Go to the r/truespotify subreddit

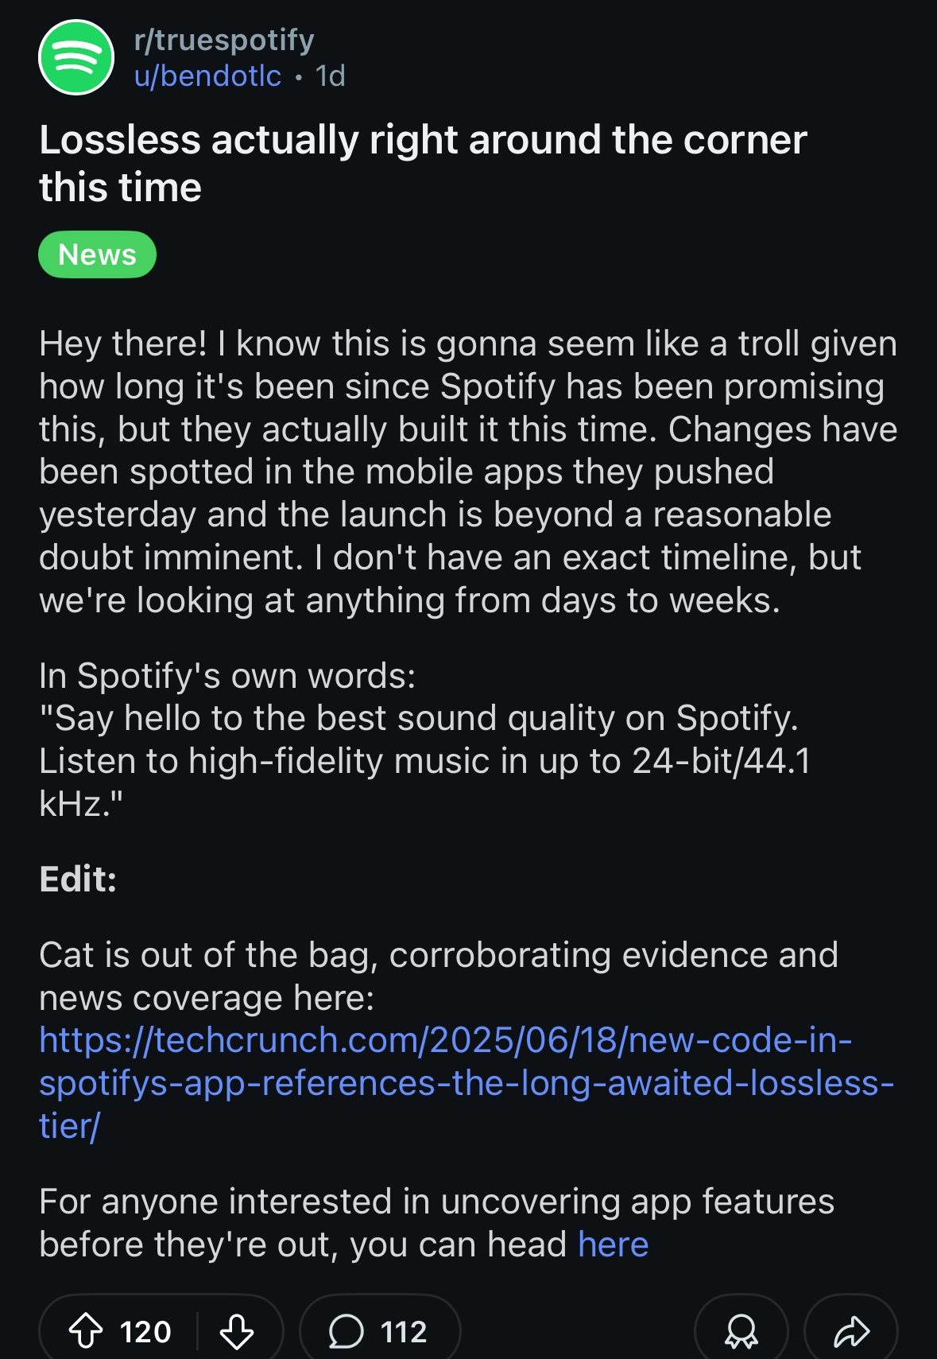pos(224,40)
